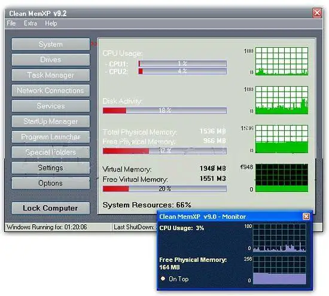Click the CPU1 usage bar

tap(182, 63)
